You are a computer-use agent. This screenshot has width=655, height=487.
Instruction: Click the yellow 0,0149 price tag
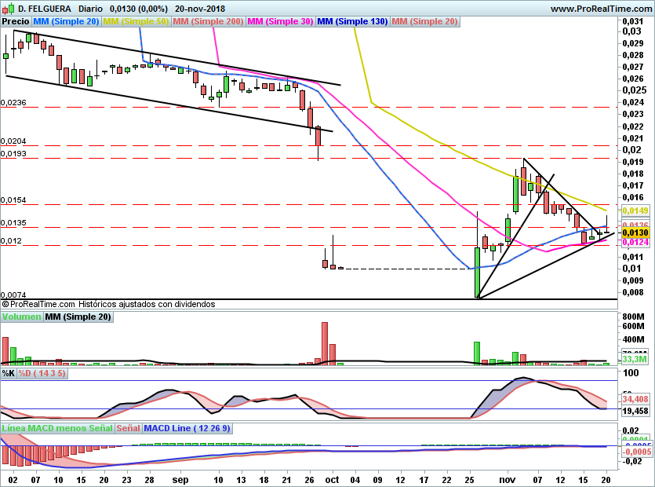coord(634,211)
